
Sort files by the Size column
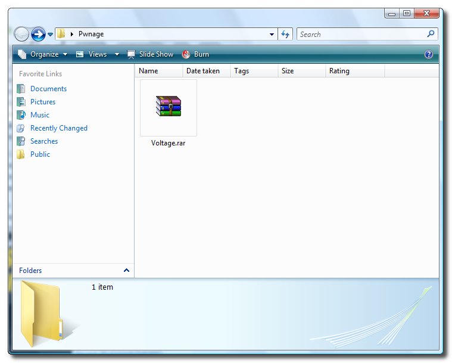tap(288, 71)
